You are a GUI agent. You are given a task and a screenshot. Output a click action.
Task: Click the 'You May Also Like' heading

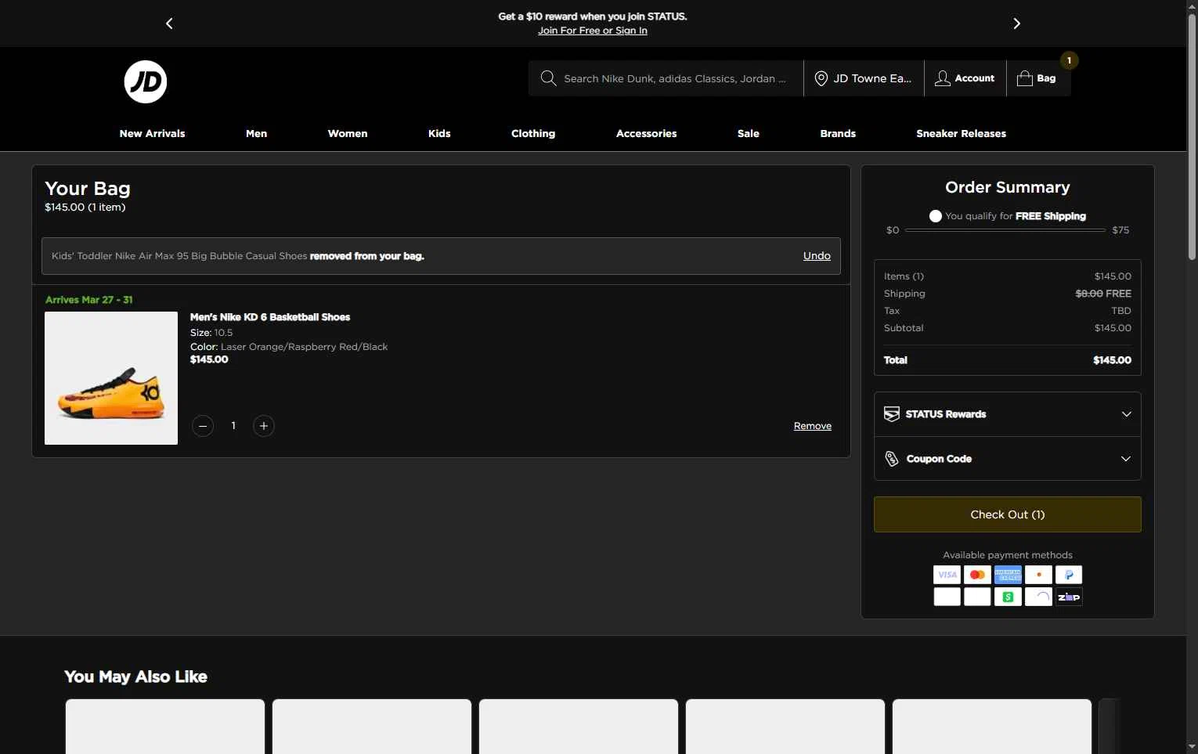(x=136, y=676)
